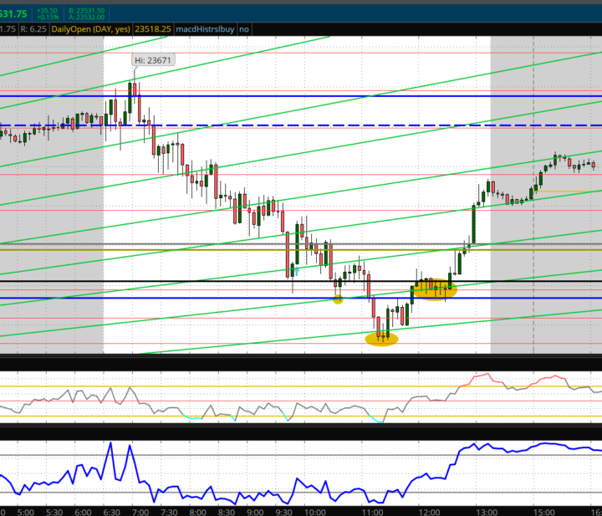
Task: Click the 12:00 time axis label
Action: coord(429,512)
